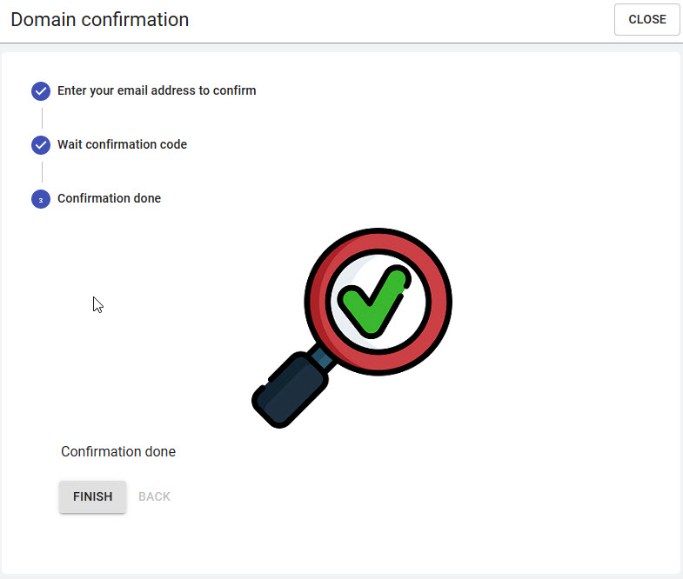
Task: Click the connector line between steps one and two
Action: point(43,118)
